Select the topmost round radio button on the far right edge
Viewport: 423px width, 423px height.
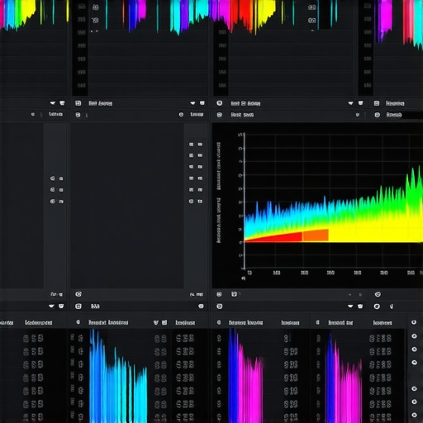(414, 322)
